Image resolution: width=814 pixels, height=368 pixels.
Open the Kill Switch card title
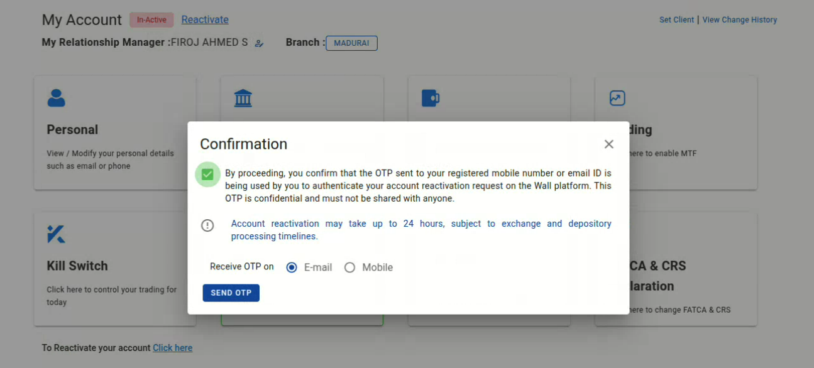[x=77, y=266]
